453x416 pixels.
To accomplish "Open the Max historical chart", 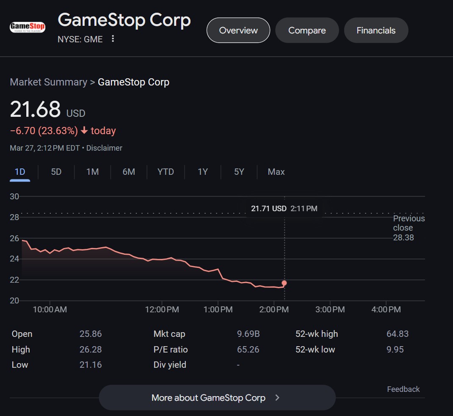I will (276, 172).
